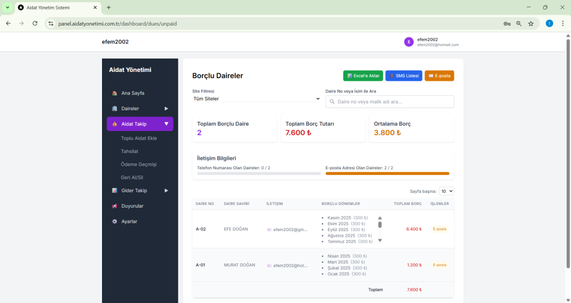Bookmark this page using the star icon
571x303 pixels.
coord(531,23)
